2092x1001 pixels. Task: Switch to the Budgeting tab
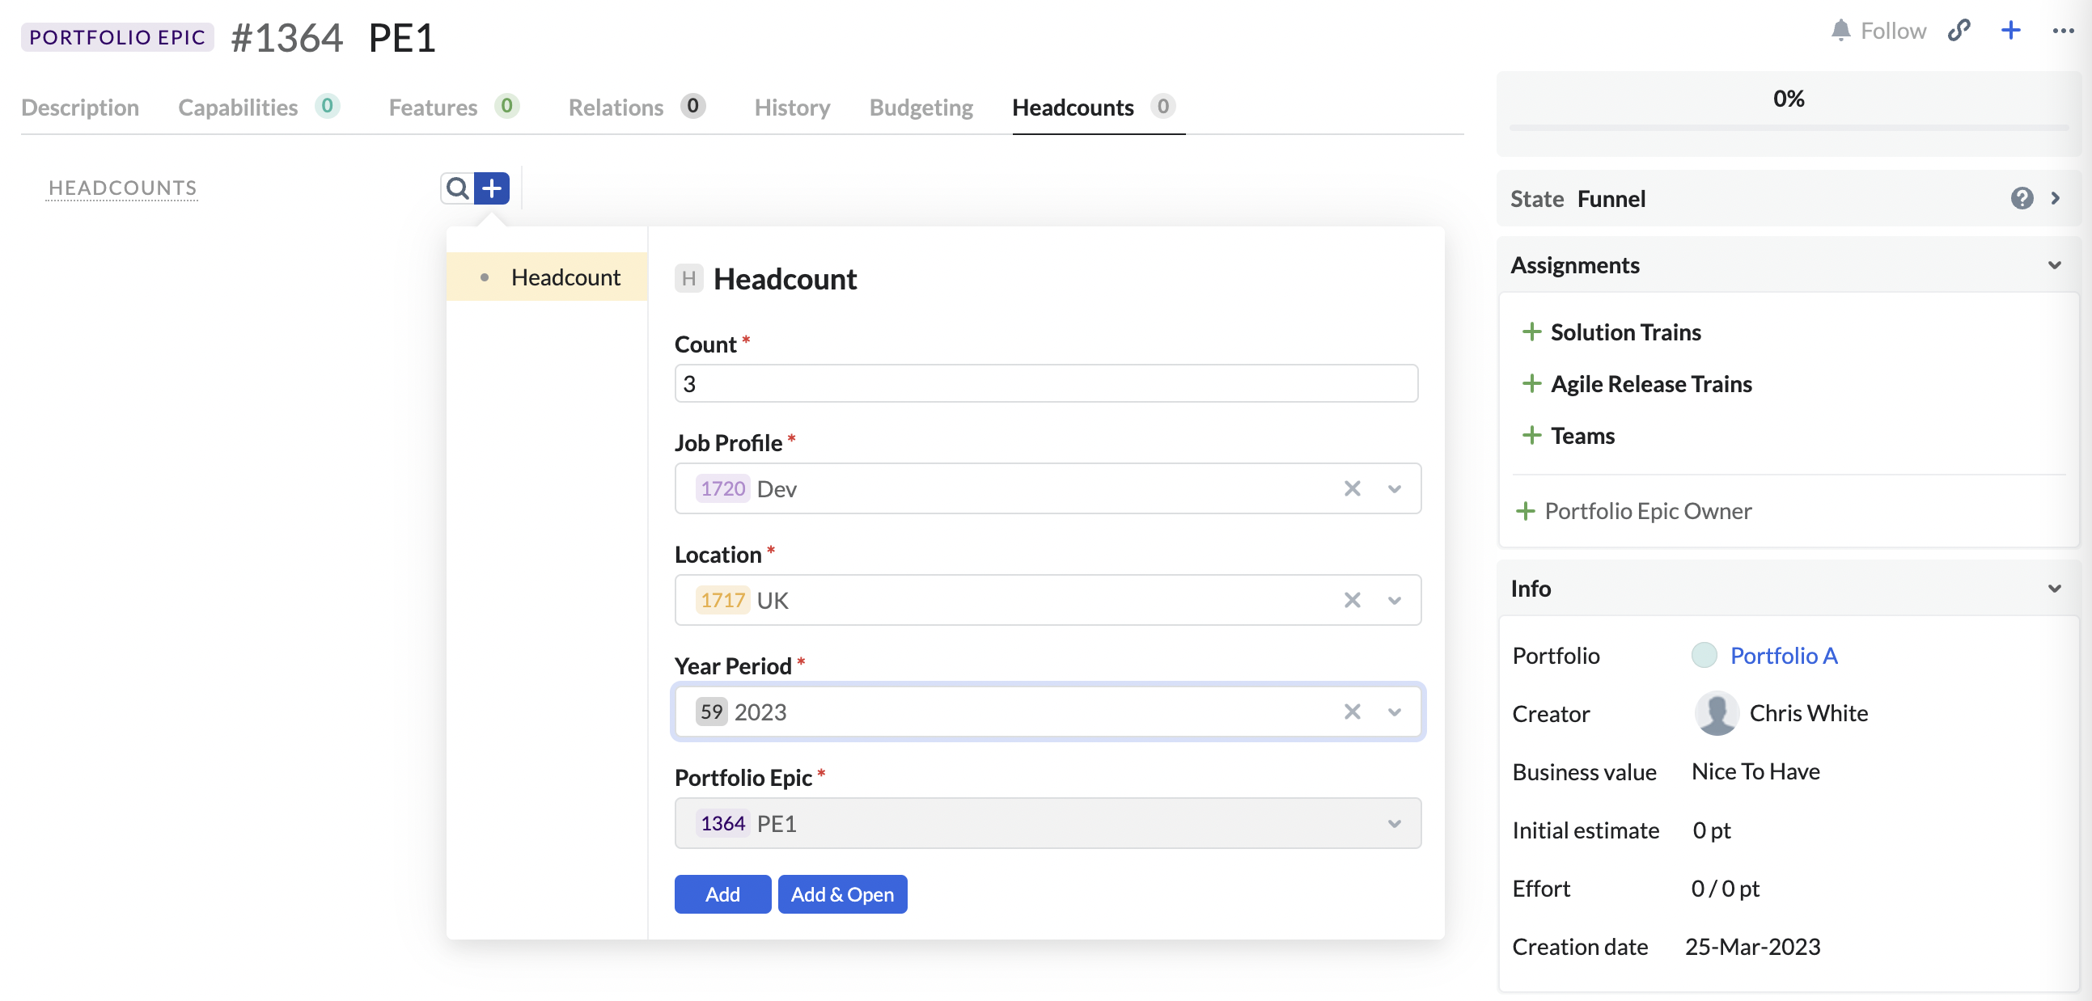[x=920, y=108]
